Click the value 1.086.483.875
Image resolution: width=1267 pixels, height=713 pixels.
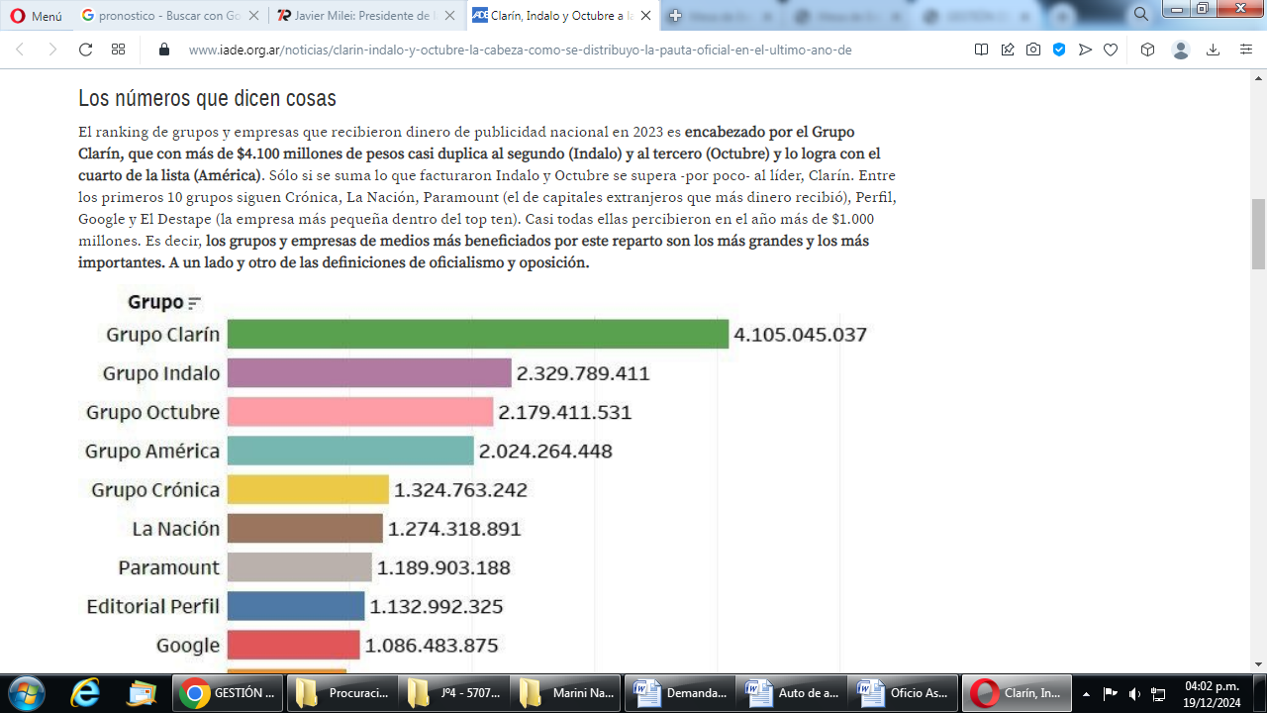click(x=432, y=646)
